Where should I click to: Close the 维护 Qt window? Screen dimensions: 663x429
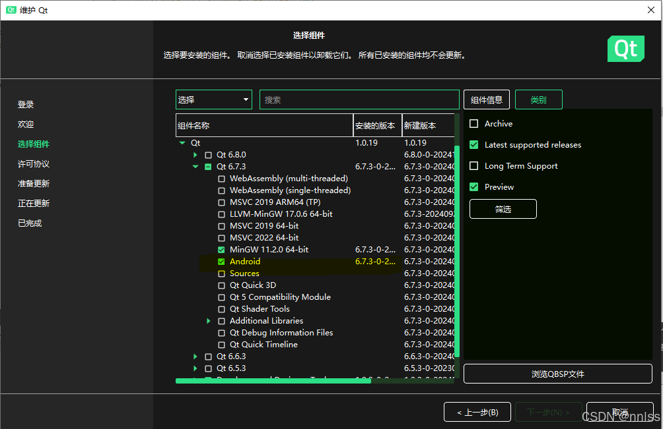pos(651,10)
